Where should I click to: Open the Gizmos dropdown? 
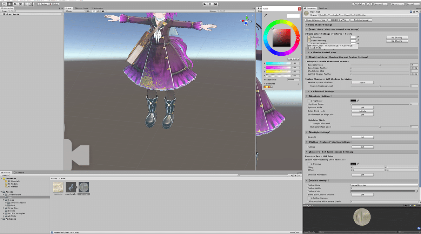pos(214,11)
